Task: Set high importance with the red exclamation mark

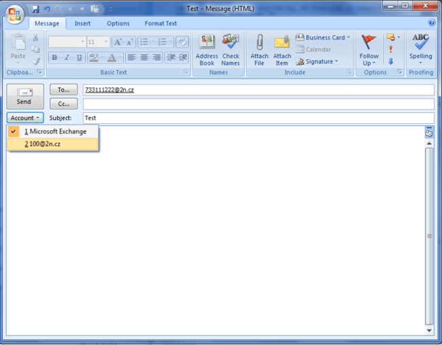Action: 391,50
